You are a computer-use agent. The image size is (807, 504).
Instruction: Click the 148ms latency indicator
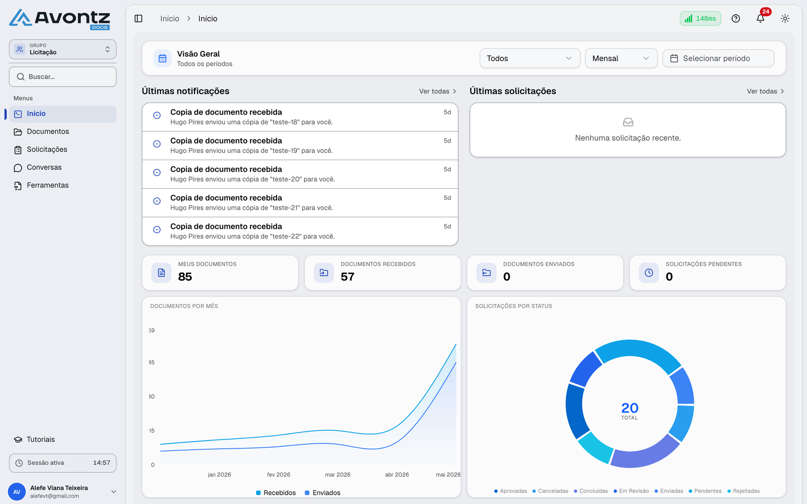pyautogui.click(x=700, y=18)
